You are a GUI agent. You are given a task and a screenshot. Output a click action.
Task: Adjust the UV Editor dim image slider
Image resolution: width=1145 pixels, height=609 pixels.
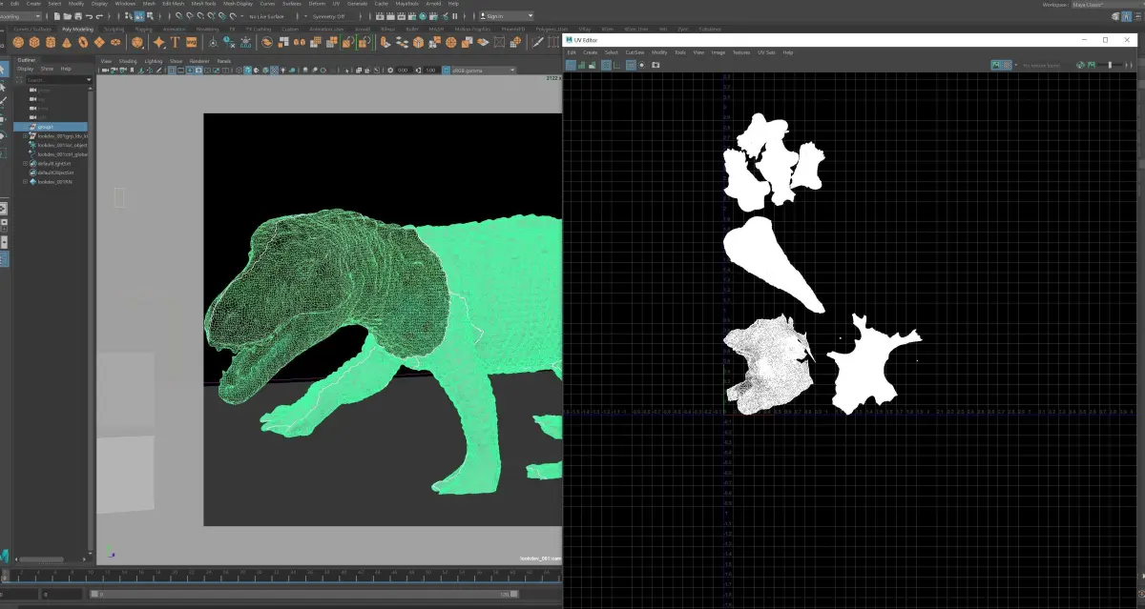pyautogui.click(x=1109, y=65)
